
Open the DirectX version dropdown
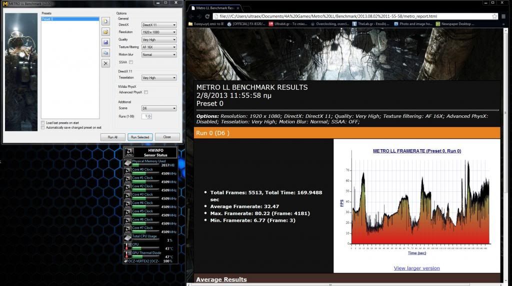click(159, 25)
